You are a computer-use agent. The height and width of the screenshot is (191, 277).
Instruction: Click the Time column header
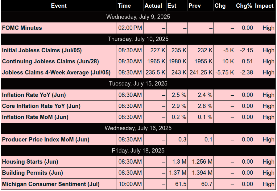pyautogui.click(x=124, y=6)
